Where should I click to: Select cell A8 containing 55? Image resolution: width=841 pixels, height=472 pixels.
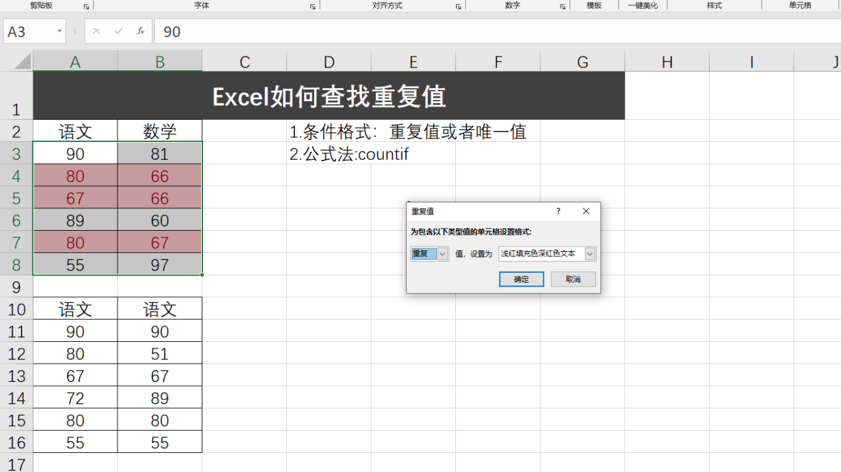coord(76,264)
